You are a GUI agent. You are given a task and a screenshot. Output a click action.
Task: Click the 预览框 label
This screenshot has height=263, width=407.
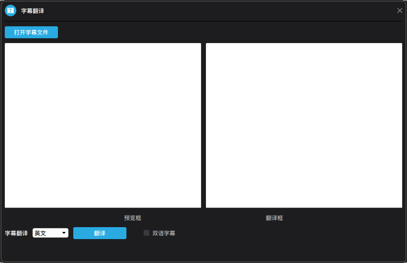point(133,218)
